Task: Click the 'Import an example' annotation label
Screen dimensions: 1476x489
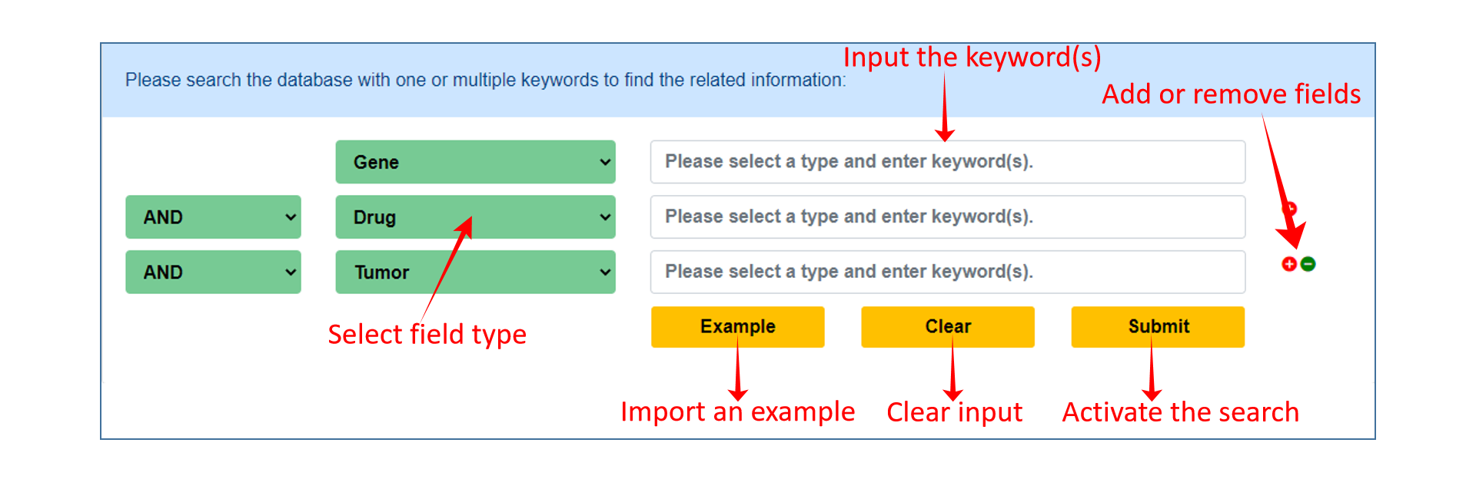Action: pos(738,412)
